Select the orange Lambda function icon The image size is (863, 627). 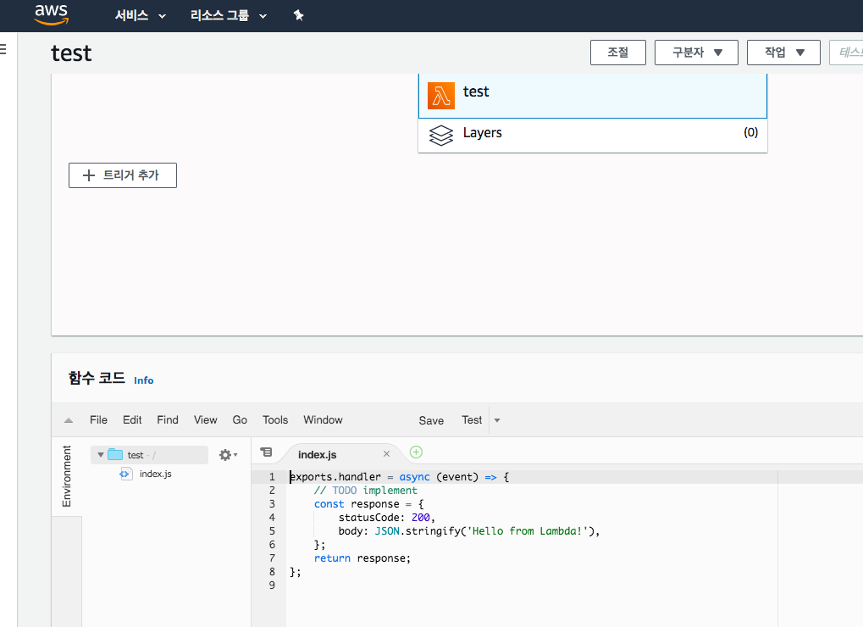pos(441,96)
